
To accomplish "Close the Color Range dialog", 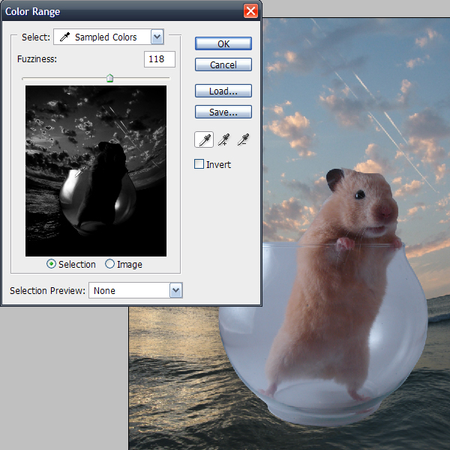I will coord(250,11).
